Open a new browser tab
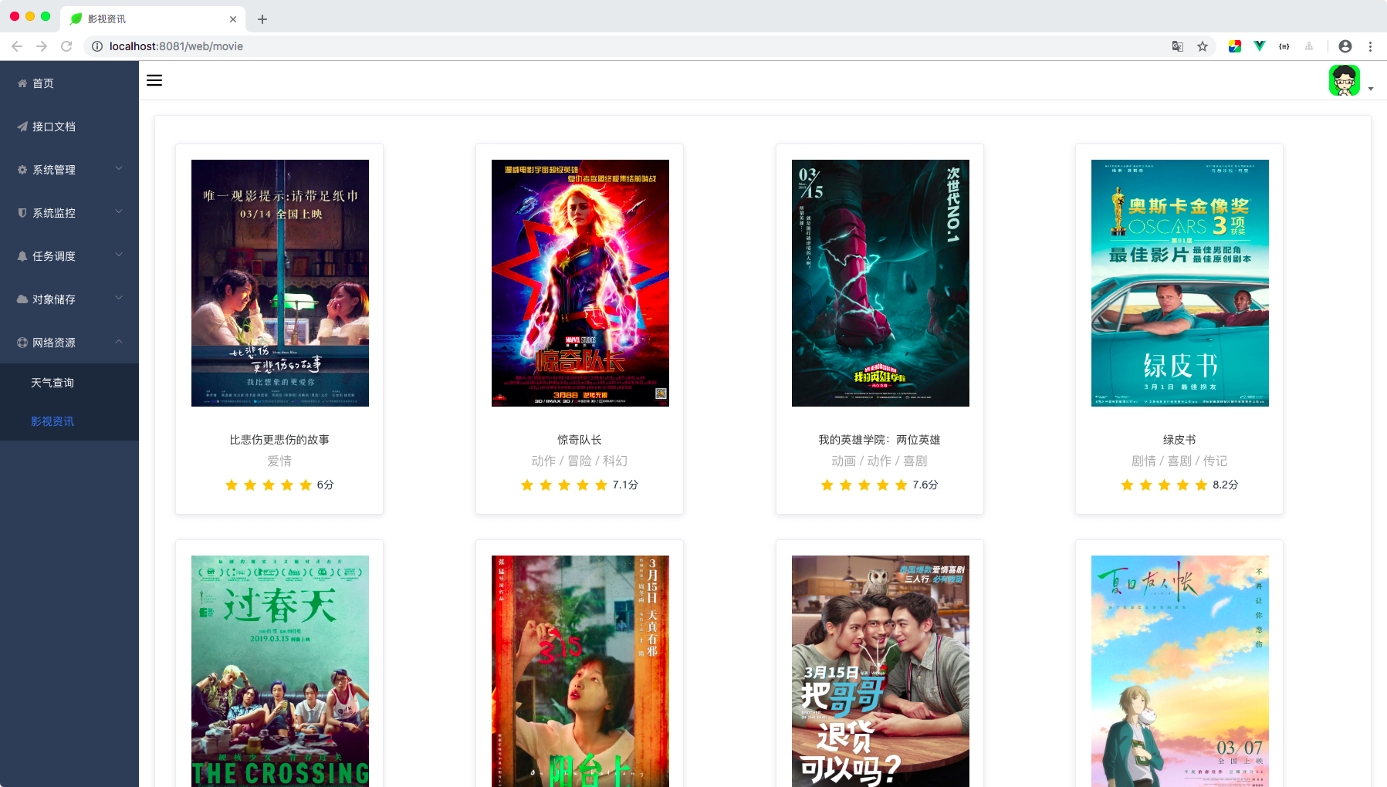Screen dimensions: 1387x787 coord(262,19)
